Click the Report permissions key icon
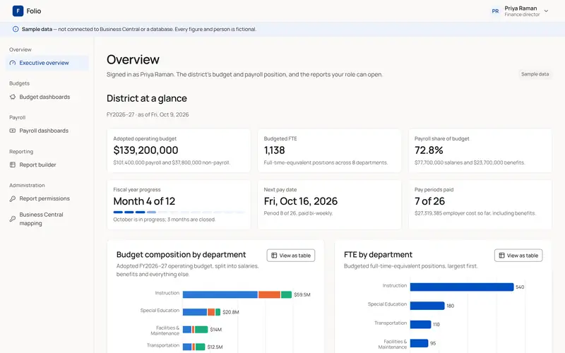This screenshot has width=565, height=353. point(13,198)
